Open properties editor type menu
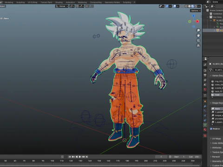The width and height of the screenshot is (223, 167). click(x=206, y=59)
